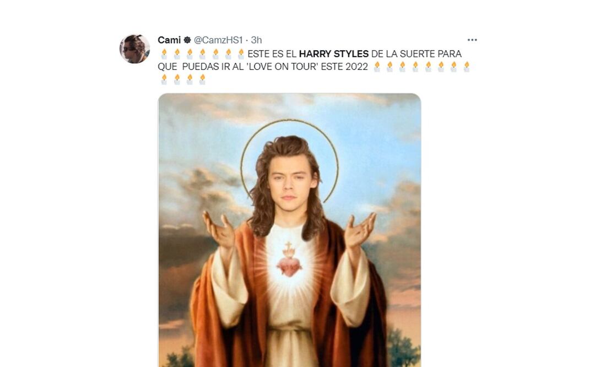
Task: Click the badge icon beside Cami
Action: click(x=187, y=40)
